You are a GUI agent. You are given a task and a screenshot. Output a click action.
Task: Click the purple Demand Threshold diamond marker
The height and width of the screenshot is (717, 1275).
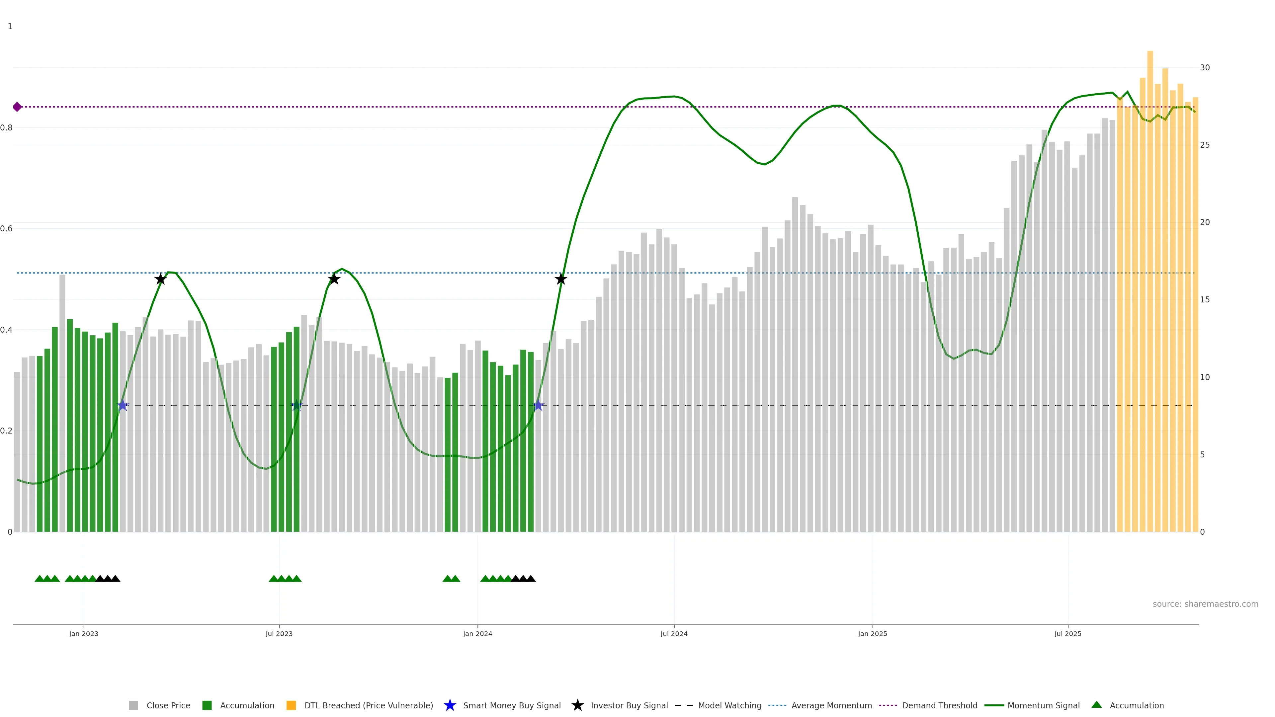click(17, 107)
